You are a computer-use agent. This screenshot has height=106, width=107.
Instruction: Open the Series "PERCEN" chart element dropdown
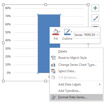click(x=87, y=35)
